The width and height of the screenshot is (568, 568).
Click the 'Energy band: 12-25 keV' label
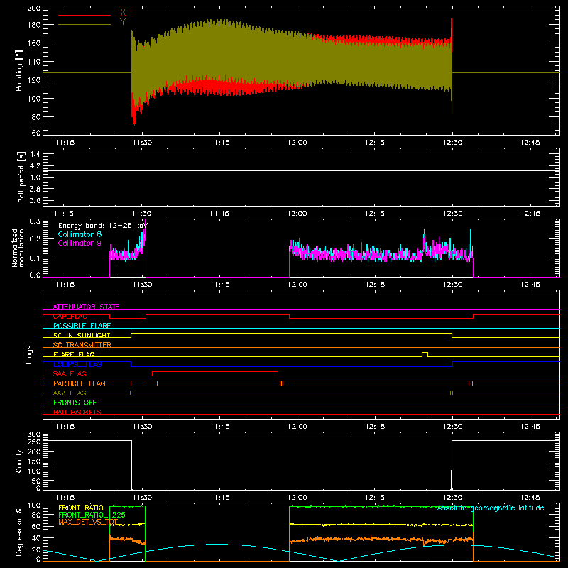coord(103,226)
